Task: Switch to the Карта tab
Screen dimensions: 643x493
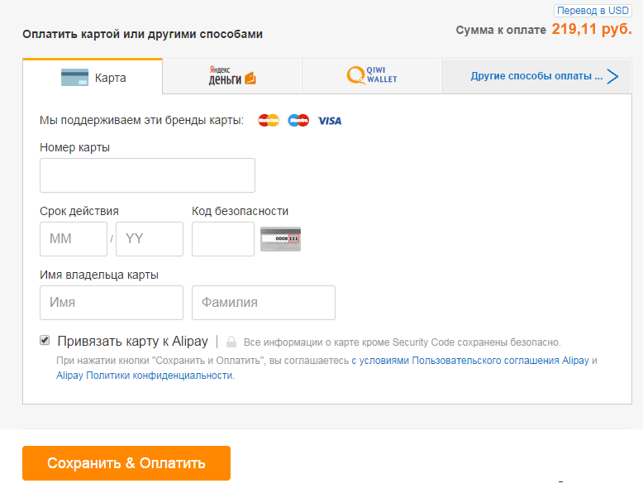Action: tap(93, 77)
